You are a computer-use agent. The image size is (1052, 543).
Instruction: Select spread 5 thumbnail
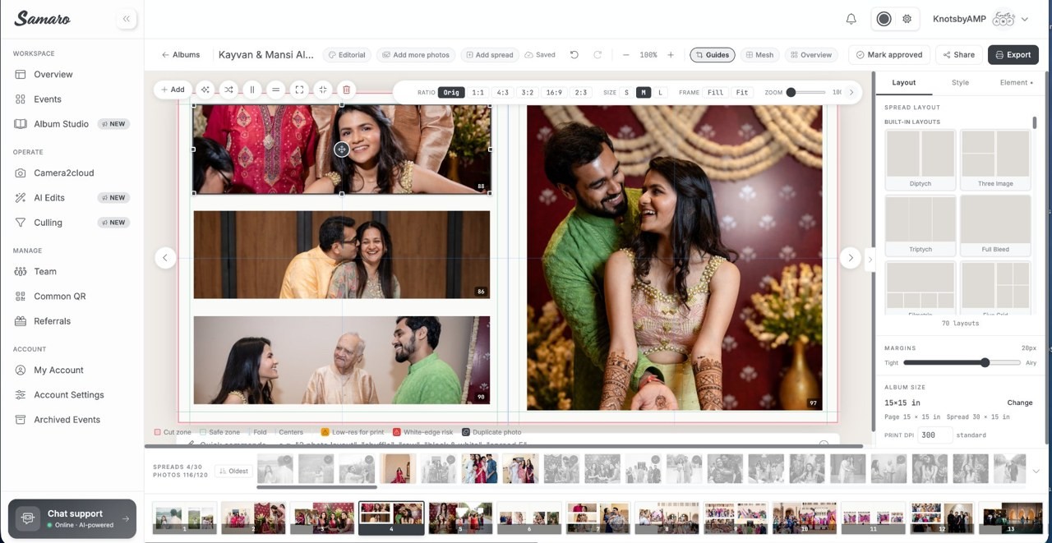459,518
